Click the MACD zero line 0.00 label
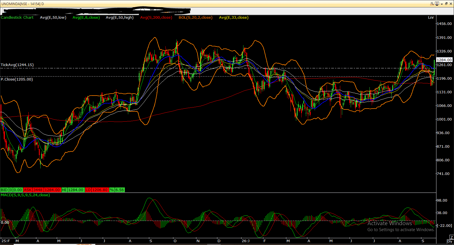Viewport: 454px width, 245px height. (x=5, y=223)
